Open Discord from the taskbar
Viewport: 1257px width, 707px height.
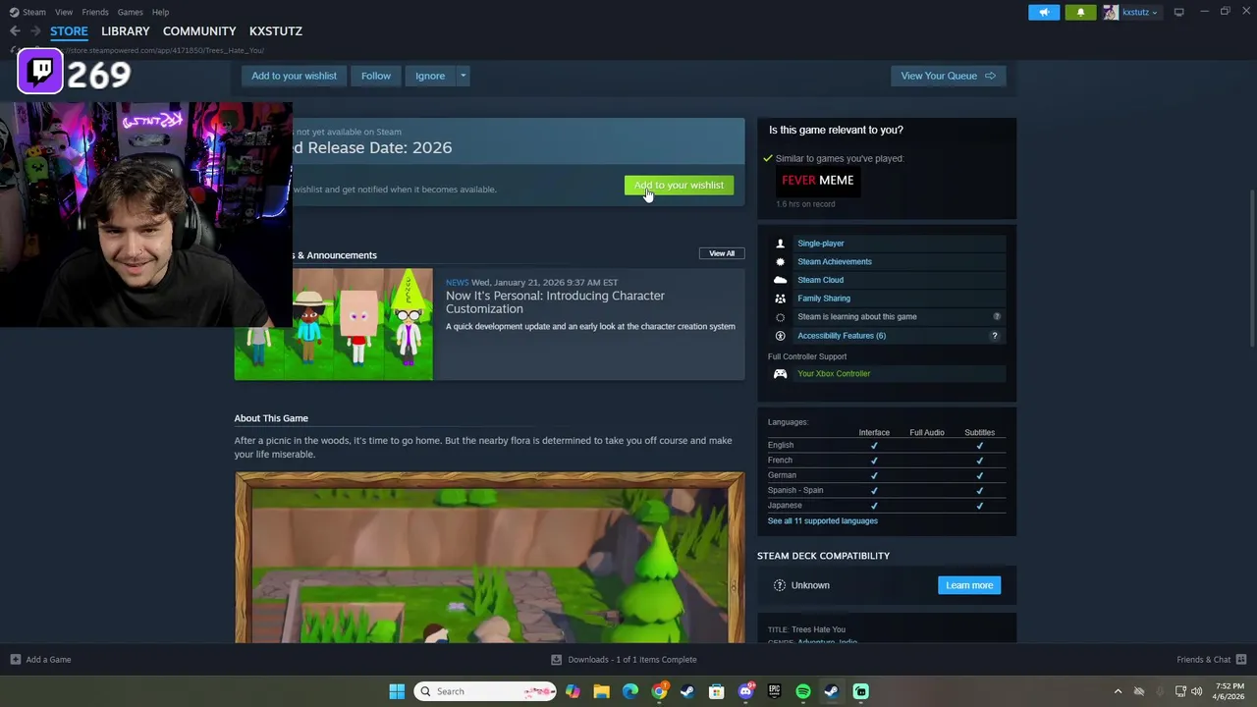pyautogui.click(x=745, y=691)
